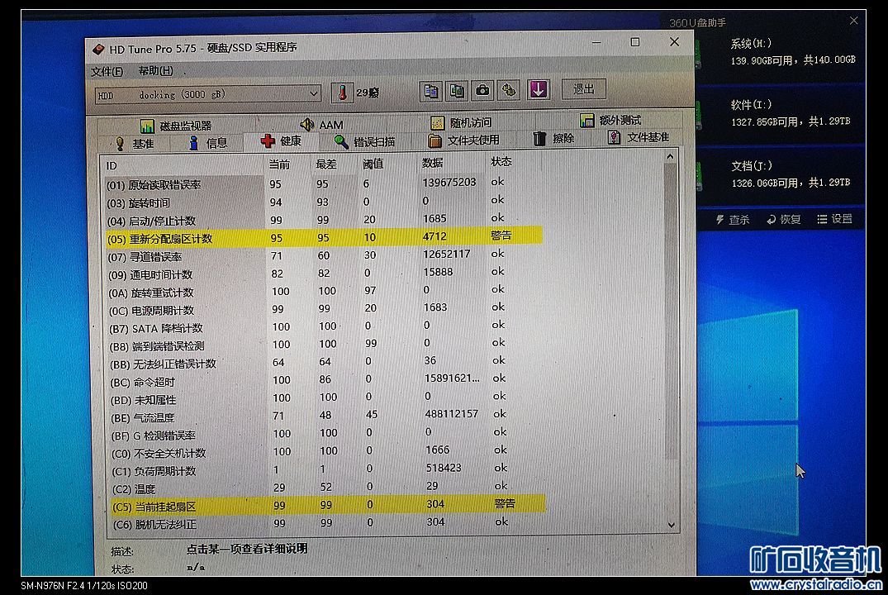Close the 360 U盘助手 panel
This screenshot has width=888, height=595.
pyautogui.click(x=853, y=21)
